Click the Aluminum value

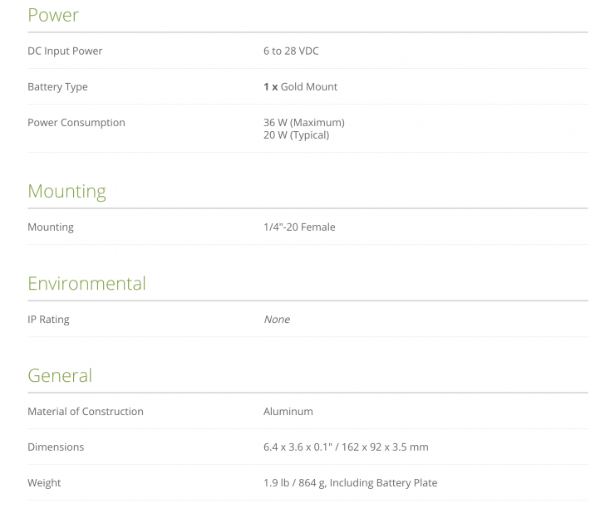(288, 412)
